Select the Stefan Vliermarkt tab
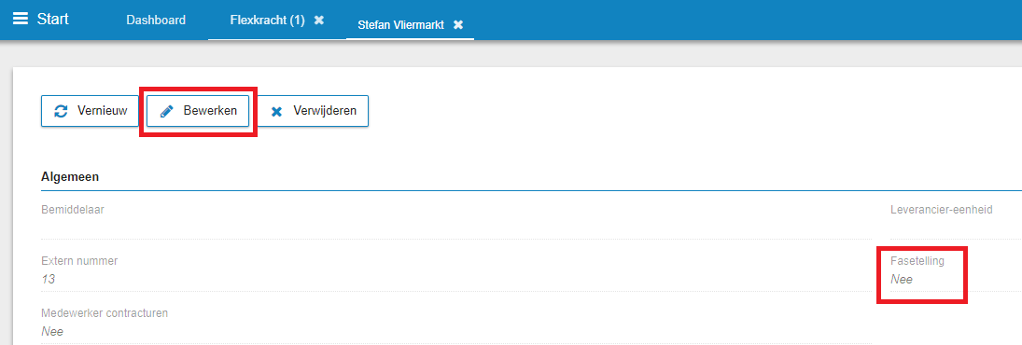 [x=400, y=25]
